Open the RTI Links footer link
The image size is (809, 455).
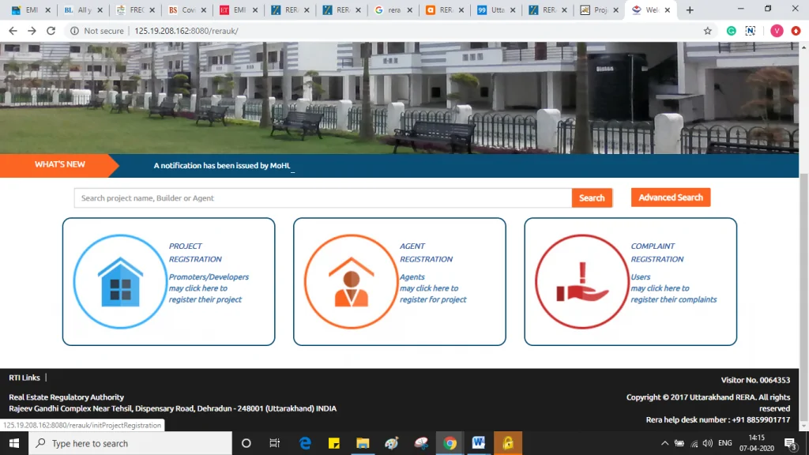[x=24, y=378]
